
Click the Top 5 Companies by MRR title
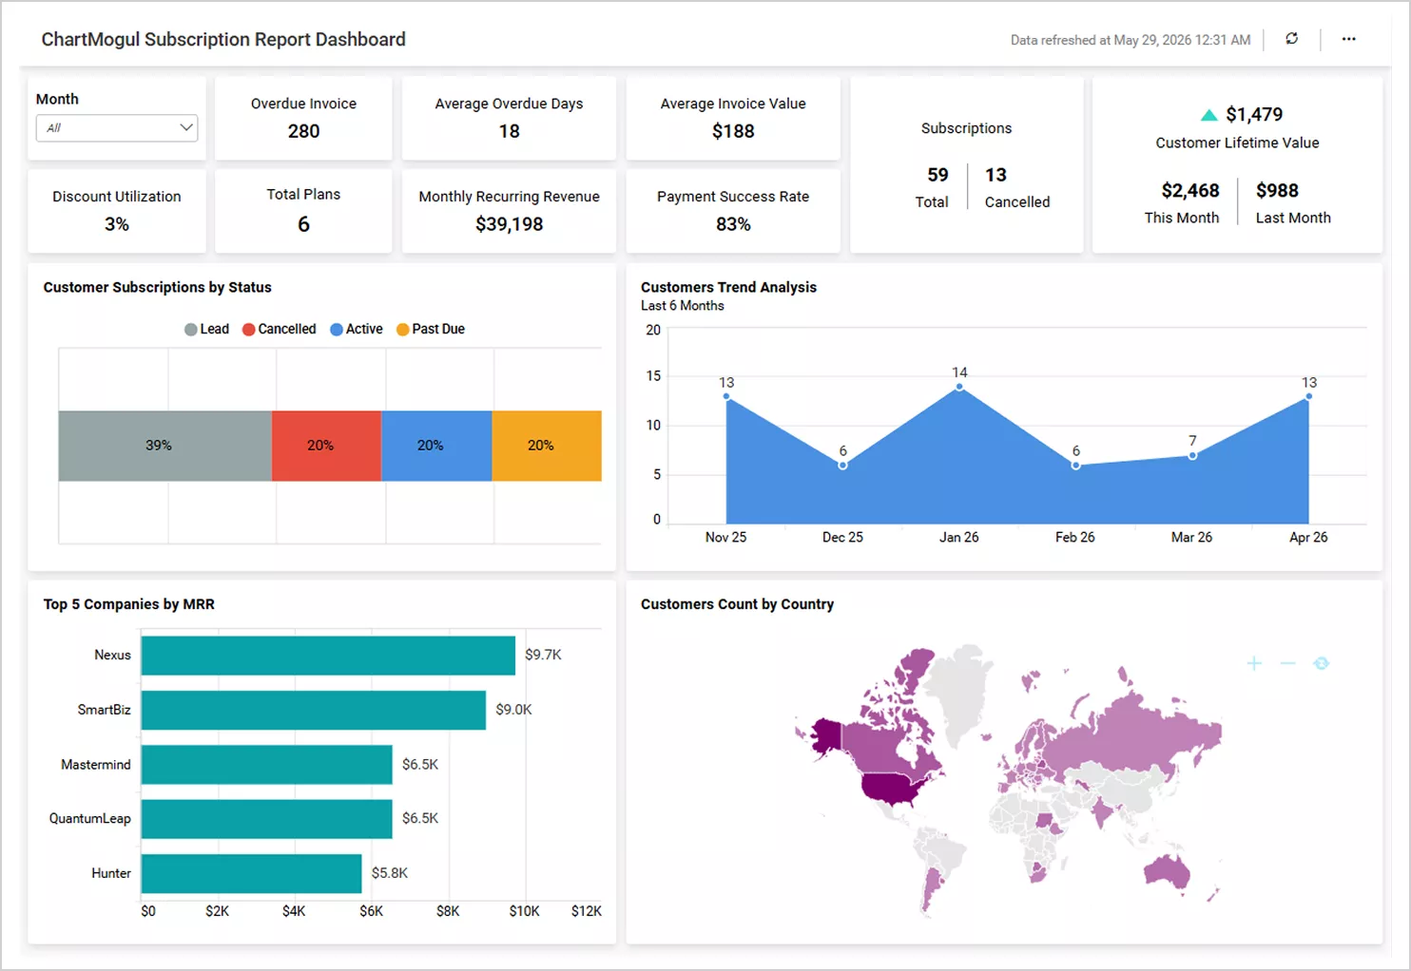tap(129, 604)
